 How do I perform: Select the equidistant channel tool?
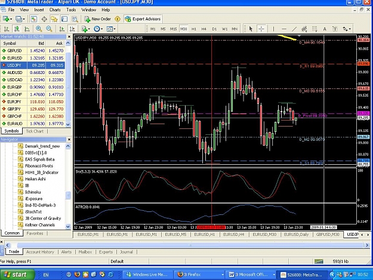pyautogui.click(x=304, y=29)
